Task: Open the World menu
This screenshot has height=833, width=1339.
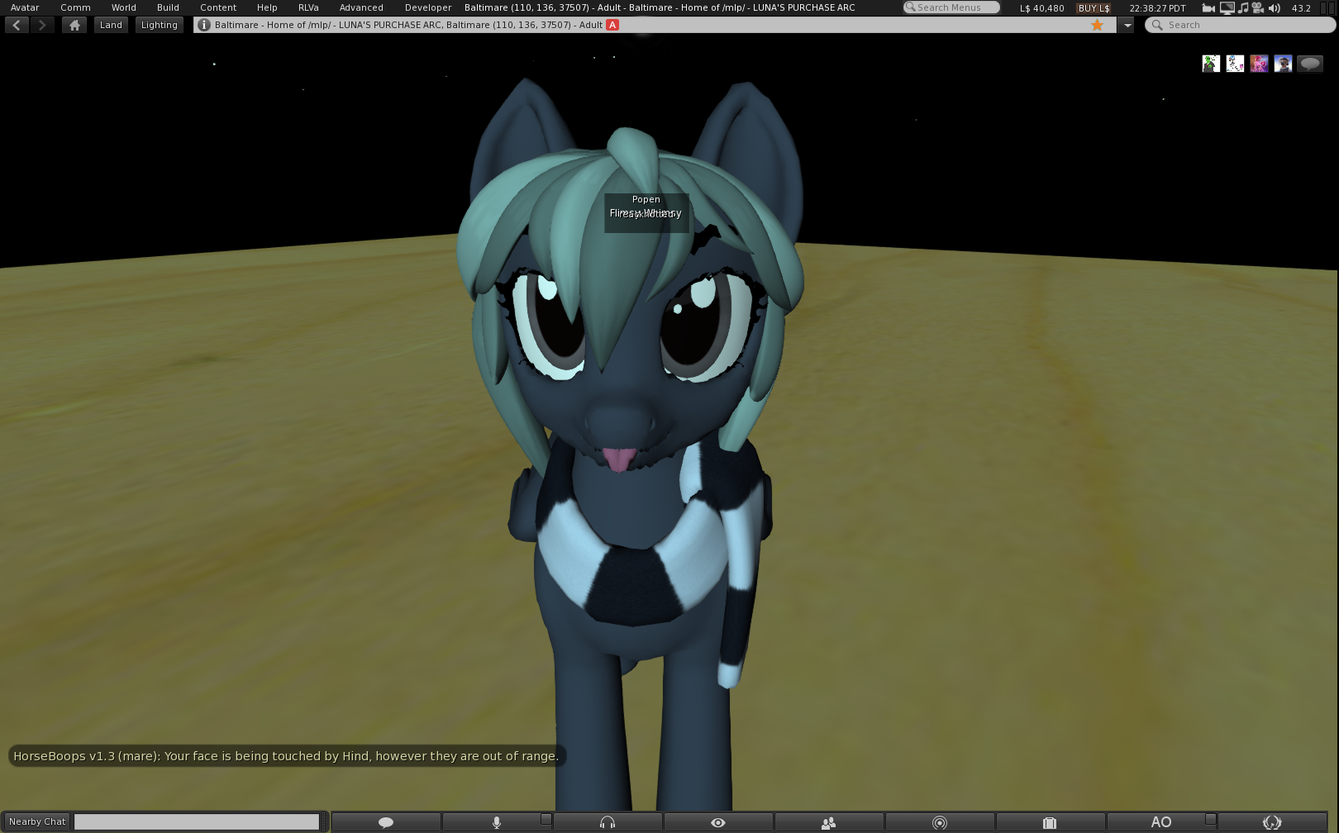Action: [124, 7]
